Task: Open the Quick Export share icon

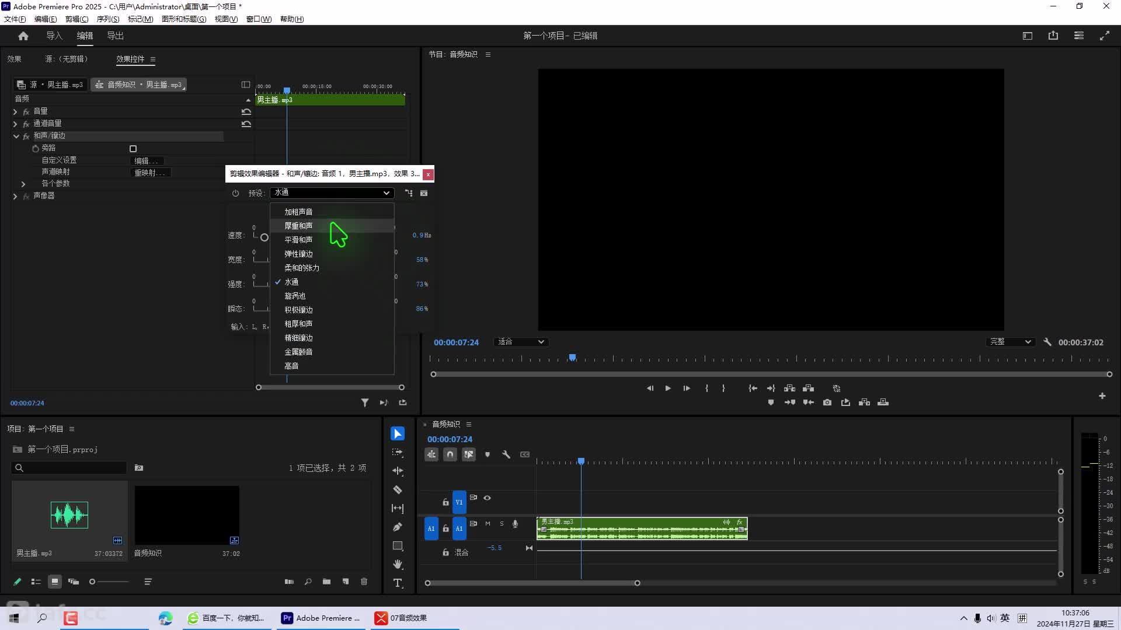Action: [x=1053, y=36]
